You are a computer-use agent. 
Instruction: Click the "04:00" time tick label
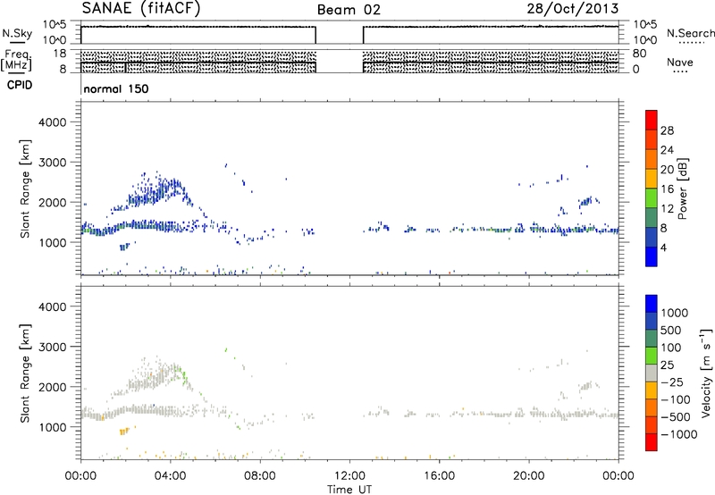pos(171,476)
